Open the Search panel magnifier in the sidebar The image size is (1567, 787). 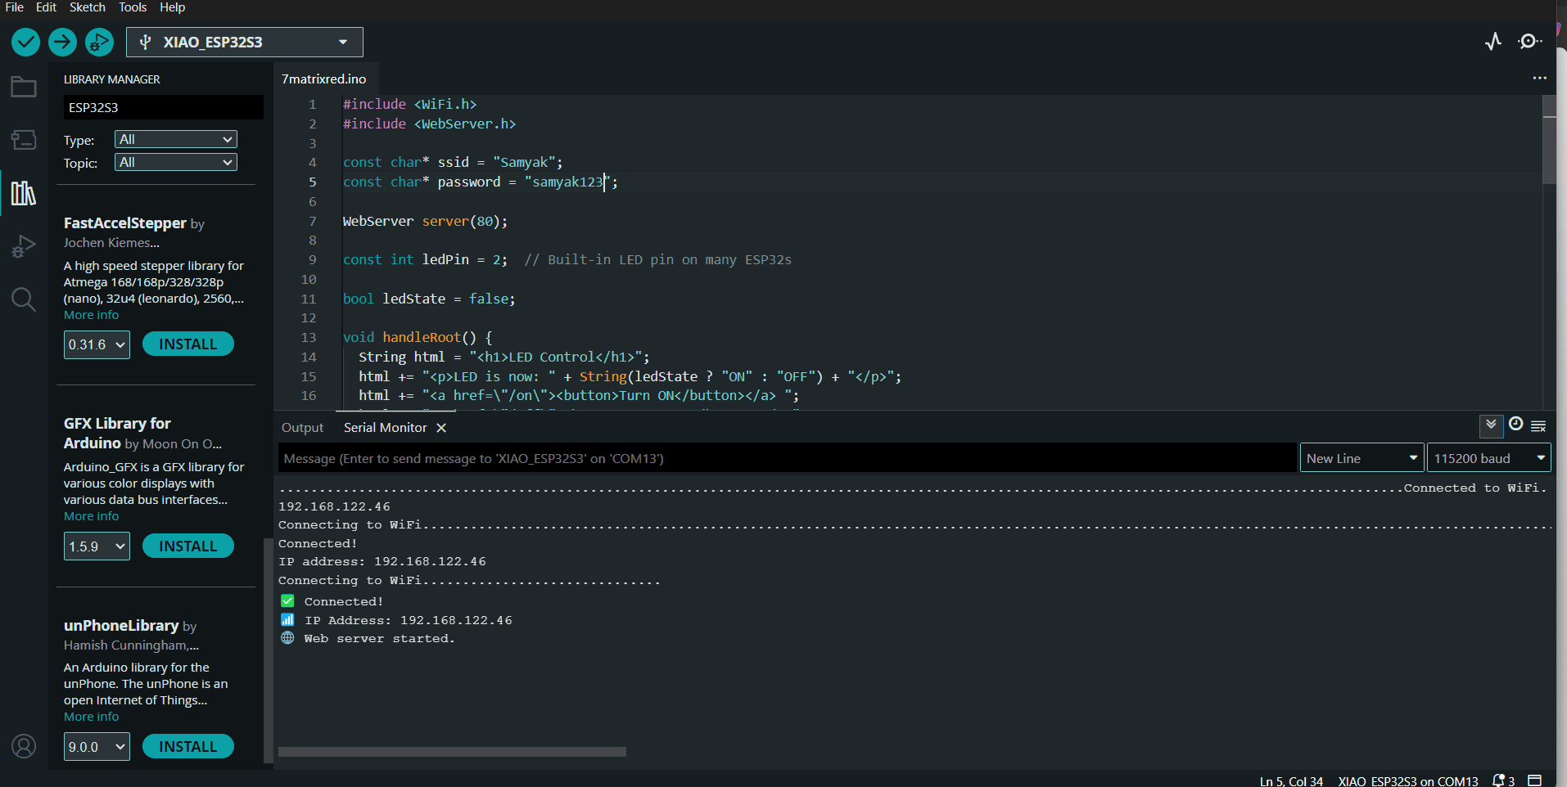(24, 299)
